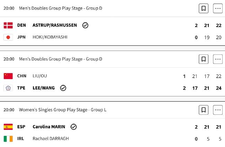Click the Japan flag icon
This screenshot has width=225, height=147.
(8, 37)
